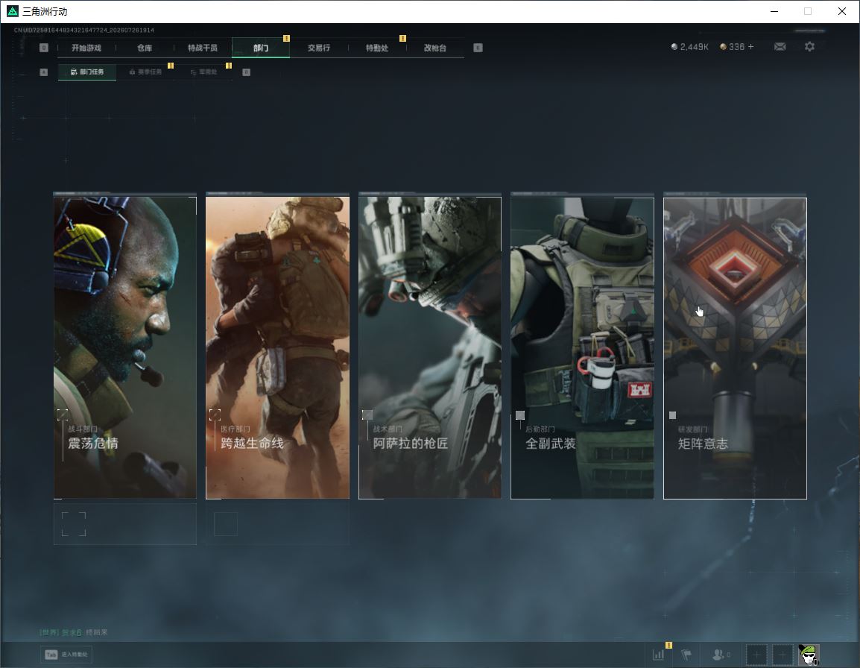The width and height of the screenshot is (860, 668).
Task: Switch to the 改枪台 tab
Action: 435,48
